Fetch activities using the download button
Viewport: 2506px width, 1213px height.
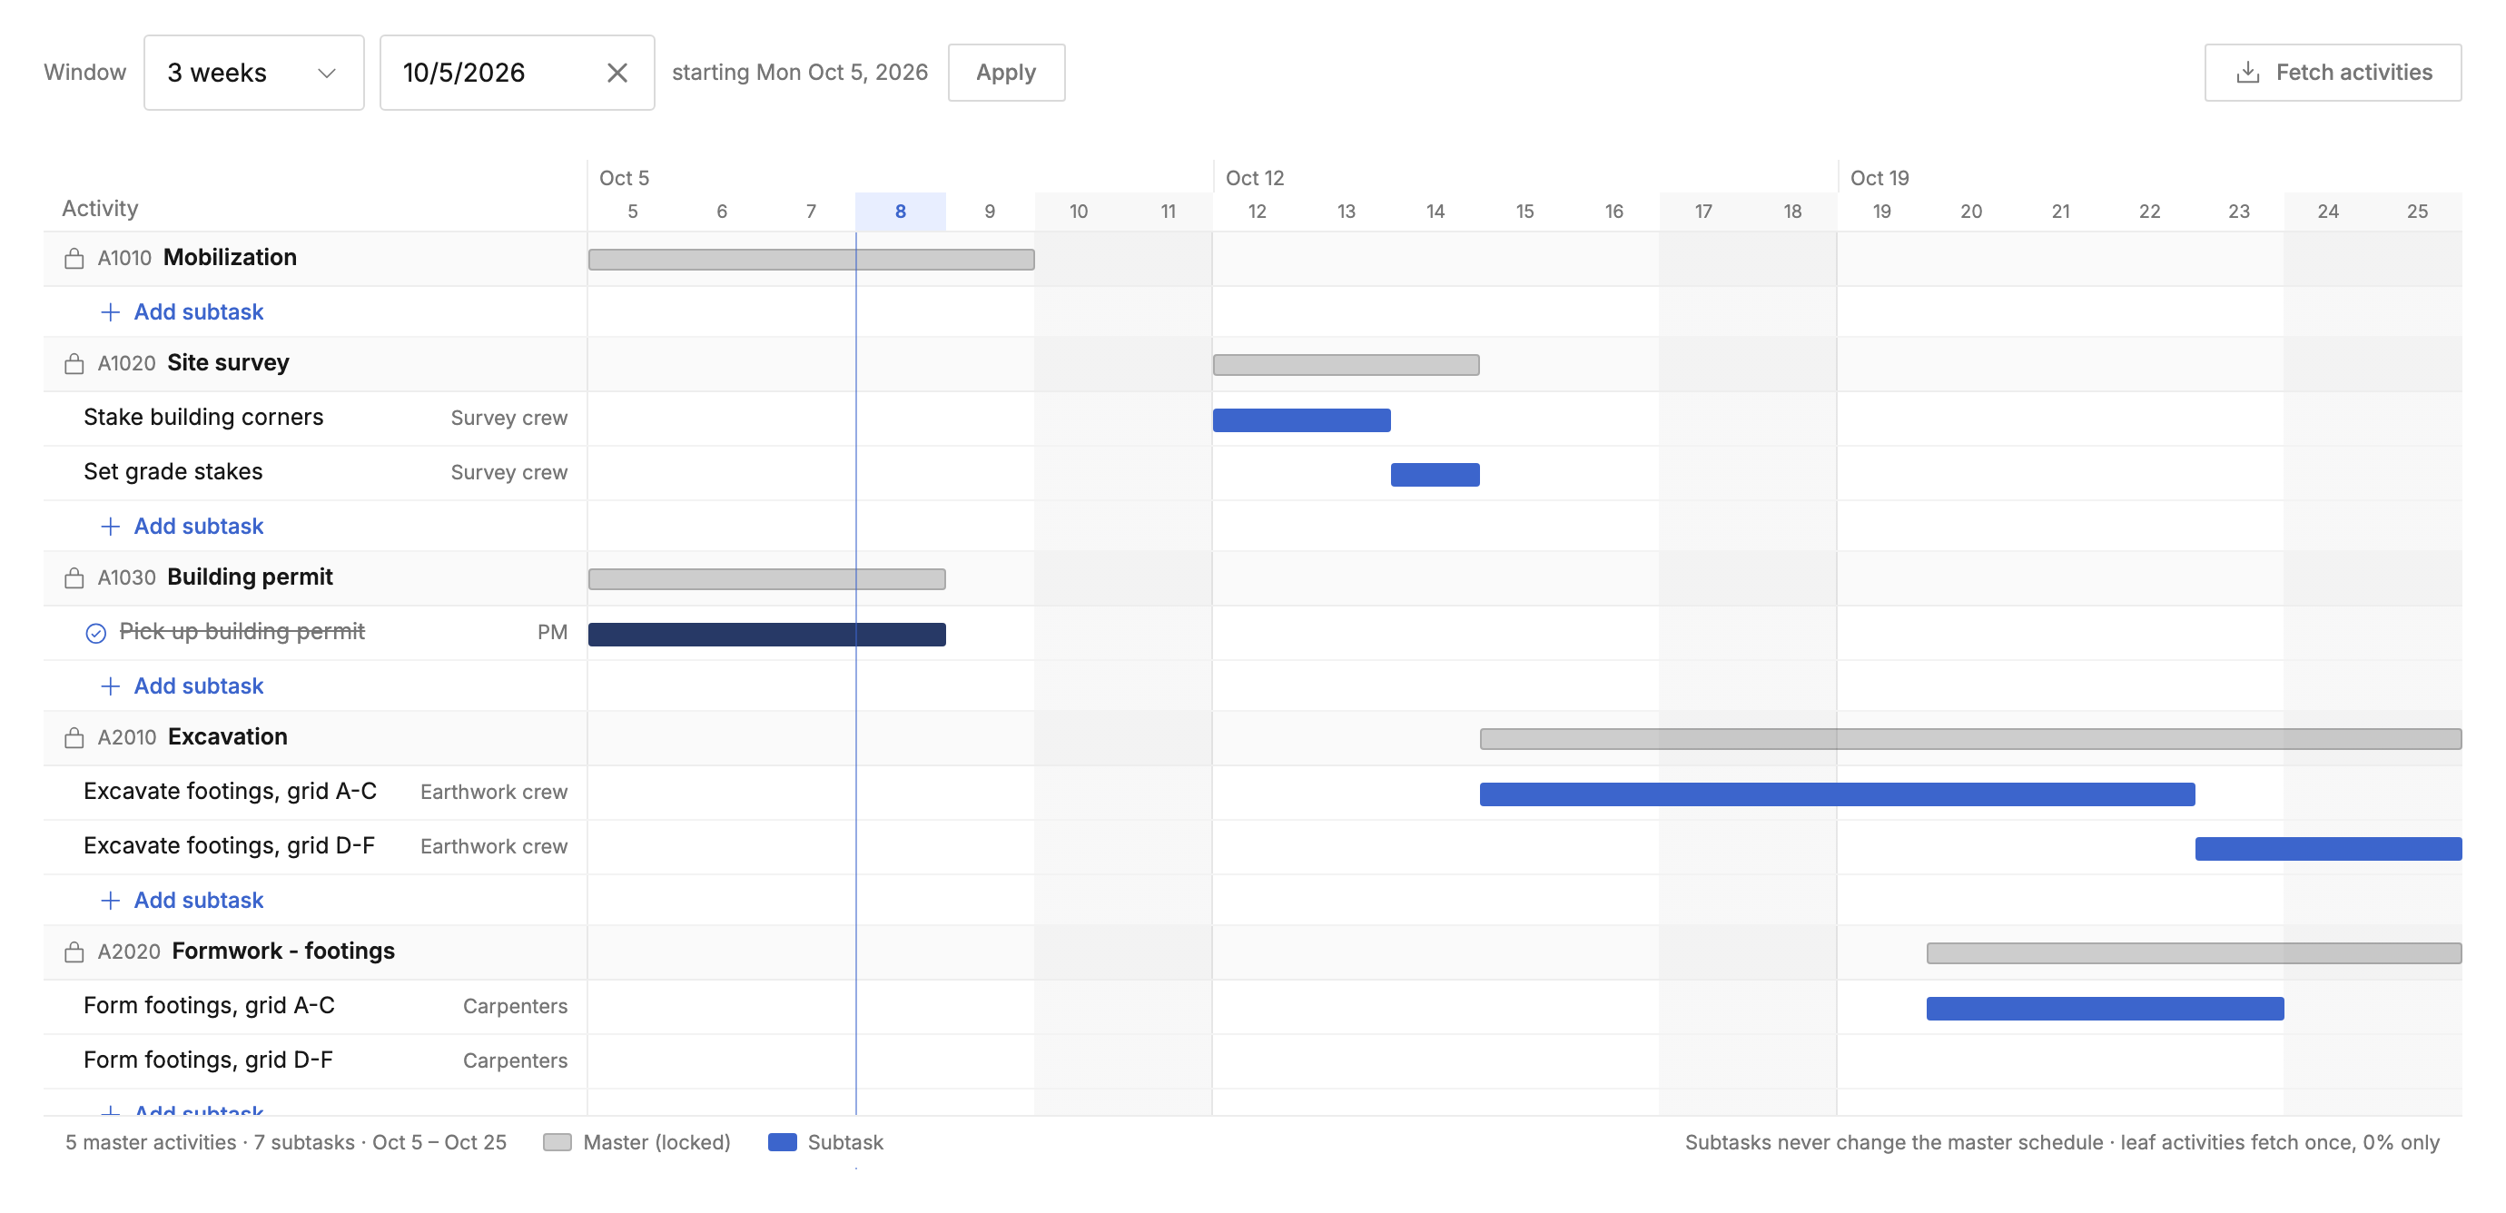click(2332, 73)
